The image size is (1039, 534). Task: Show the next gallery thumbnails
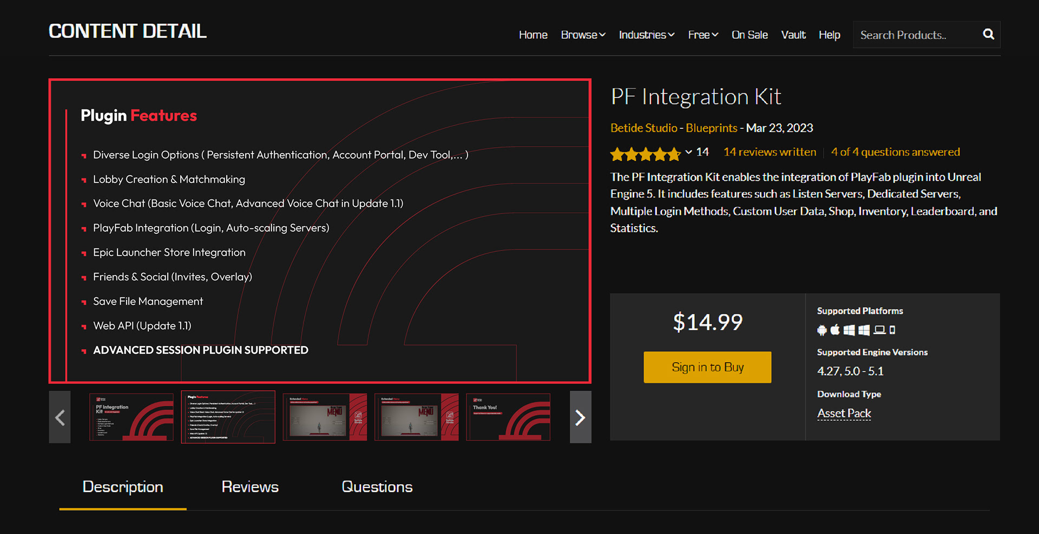click(580, 417)
